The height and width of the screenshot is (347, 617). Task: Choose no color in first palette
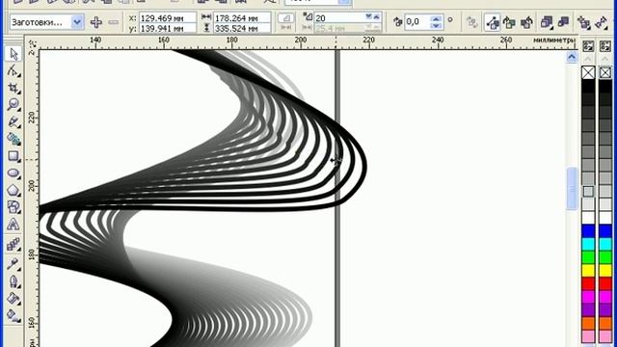pos(588,72)
